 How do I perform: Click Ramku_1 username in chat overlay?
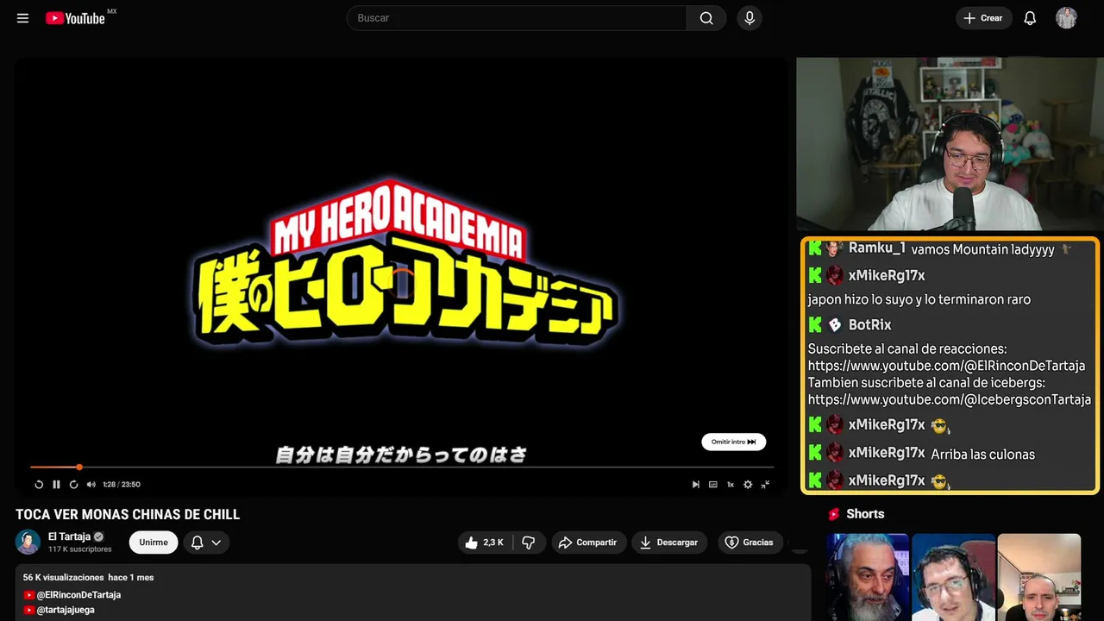(x=877, y=248)
